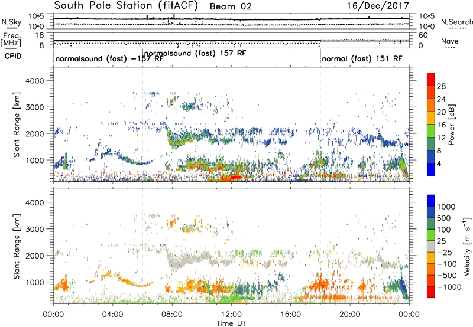The height and width of the screenshot is (327, 473).
Task: Click the '12:00' time axis label
Action: pyautogui.click(x=231, y=315)
